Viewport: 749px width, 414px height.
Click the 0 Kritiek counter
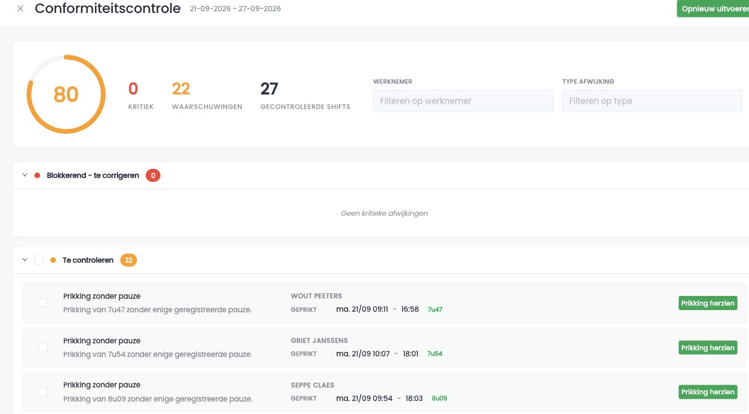141,95
